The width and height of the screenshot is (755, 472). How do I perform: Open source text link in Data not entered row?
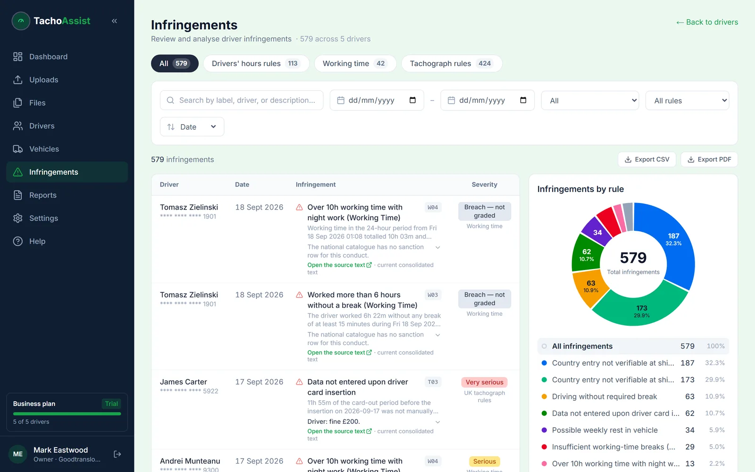coord(340,431)
